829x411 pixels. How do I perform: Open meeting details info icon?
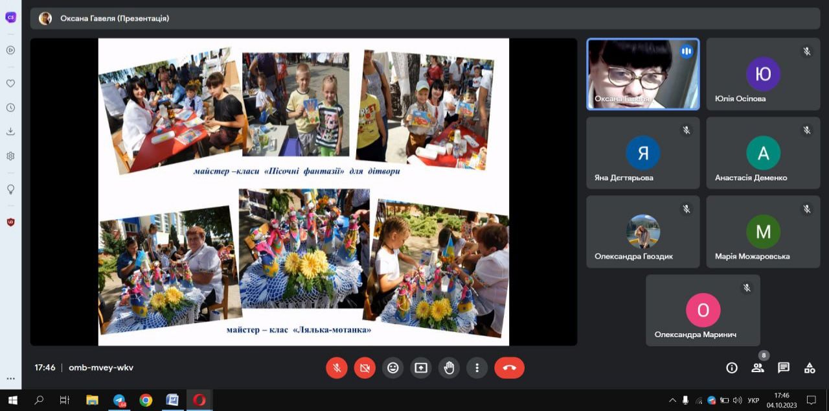pos(732,368)
